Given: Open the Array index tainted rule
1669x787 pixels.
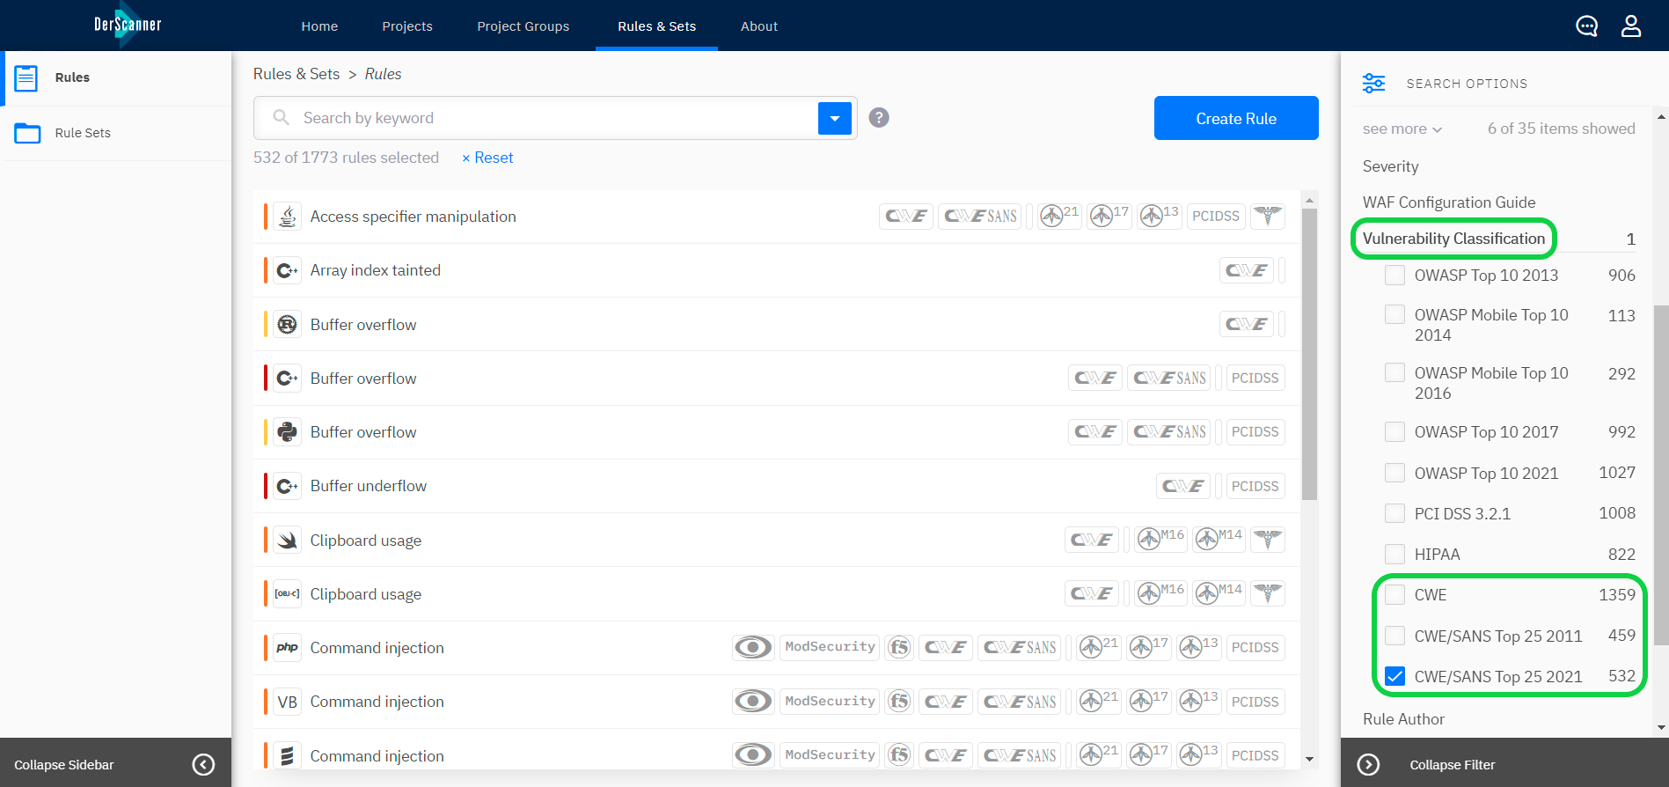Looking at the screenshot, I should [x=375, y=270].
